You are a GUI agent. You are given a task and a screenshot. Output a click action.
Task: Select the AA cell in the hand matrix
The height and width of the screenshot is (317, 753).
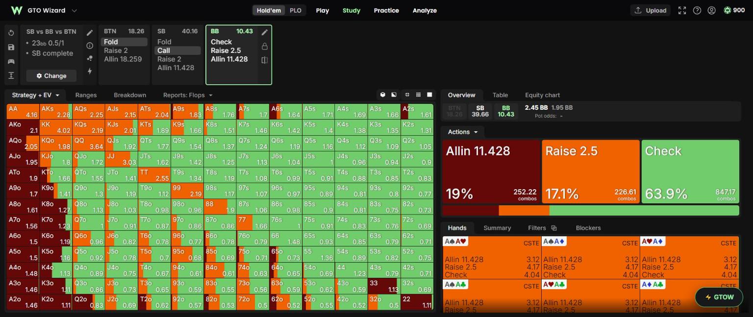point(23,112)
